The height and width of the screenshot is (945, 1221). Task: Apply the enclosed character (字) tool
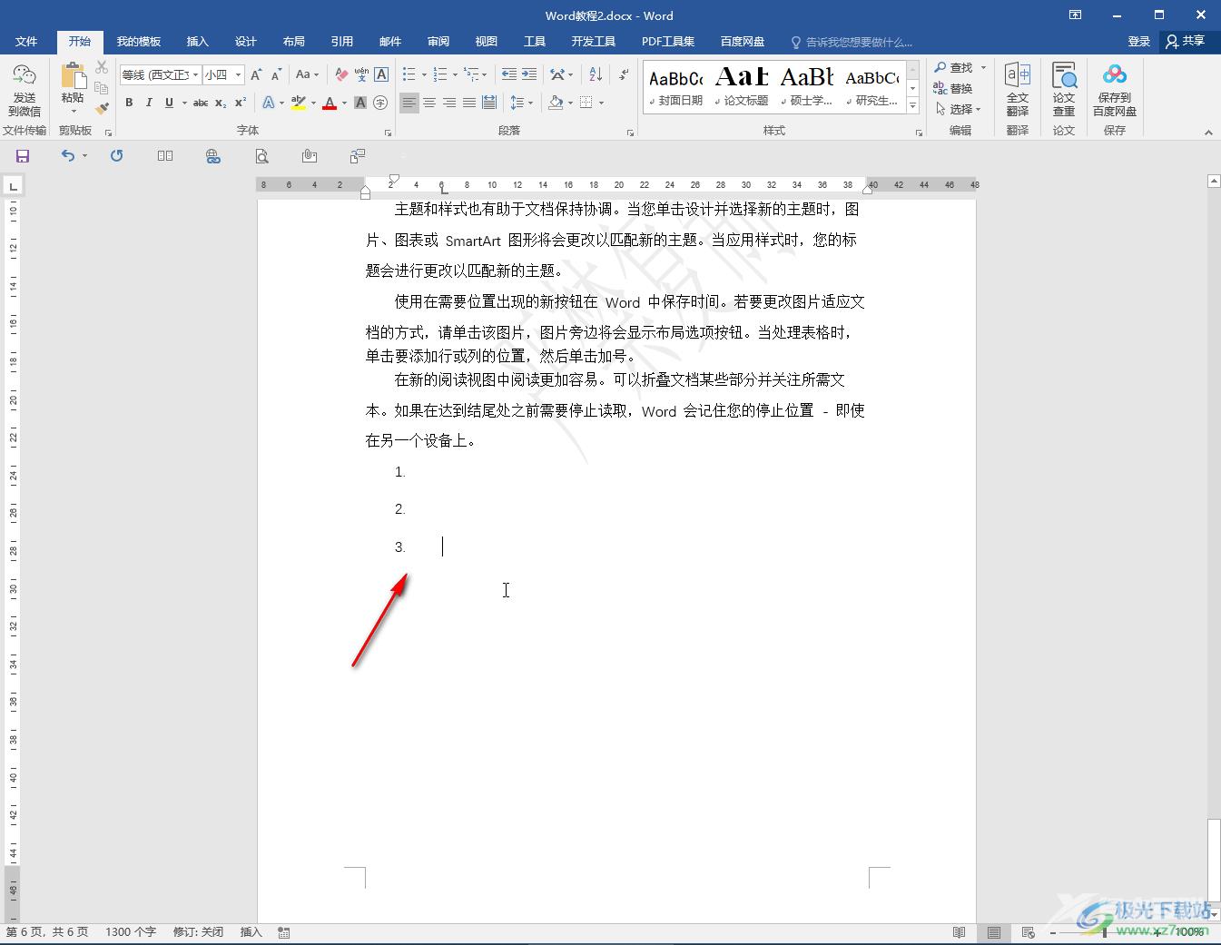coord(380,103)
